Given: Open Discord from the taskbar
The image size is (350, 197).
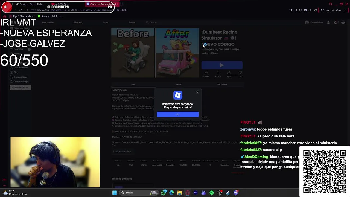Looking at the screenshot, I should (236, 193).
